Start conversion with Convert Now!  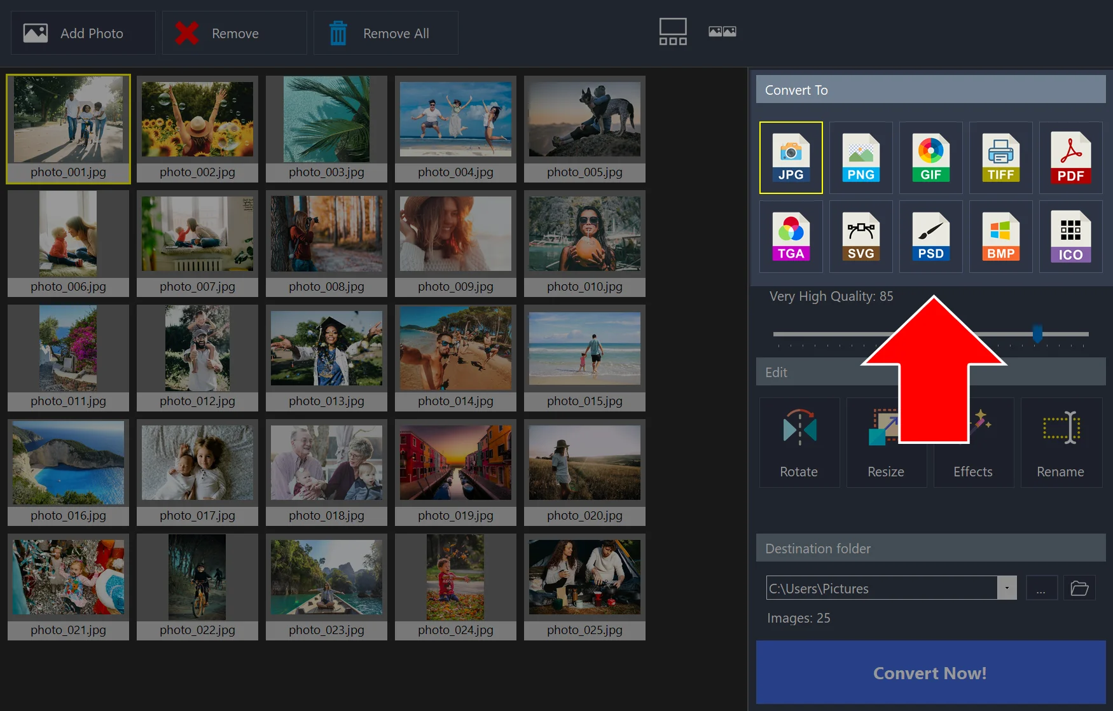930,673
